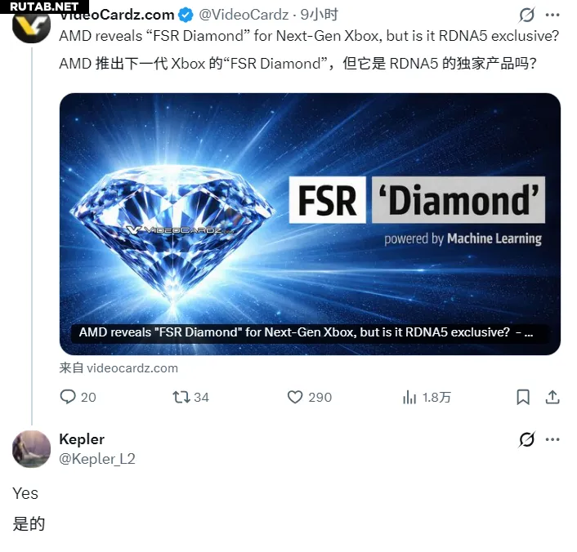Click the Kepler display name

pyautogui.click(x=82, y=439)
